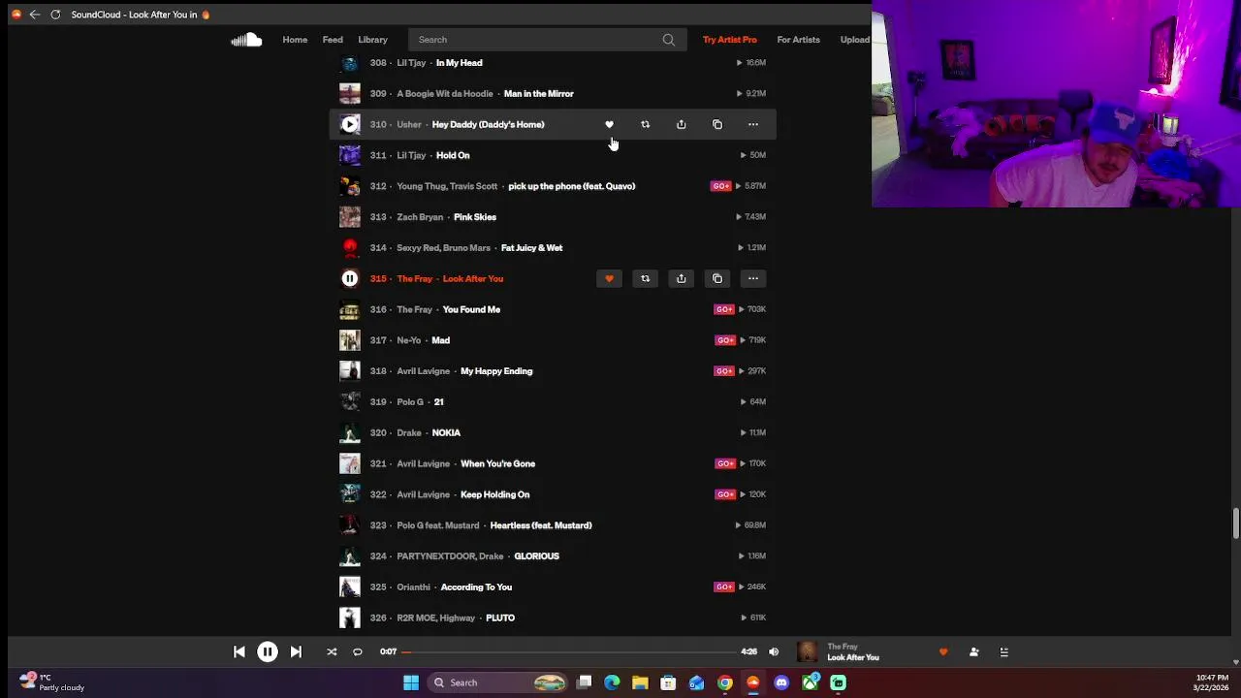The height and width of the screenshot is (698, 1241).
Task: Open more options for Hey Daddy
Action: pos(753,124)
